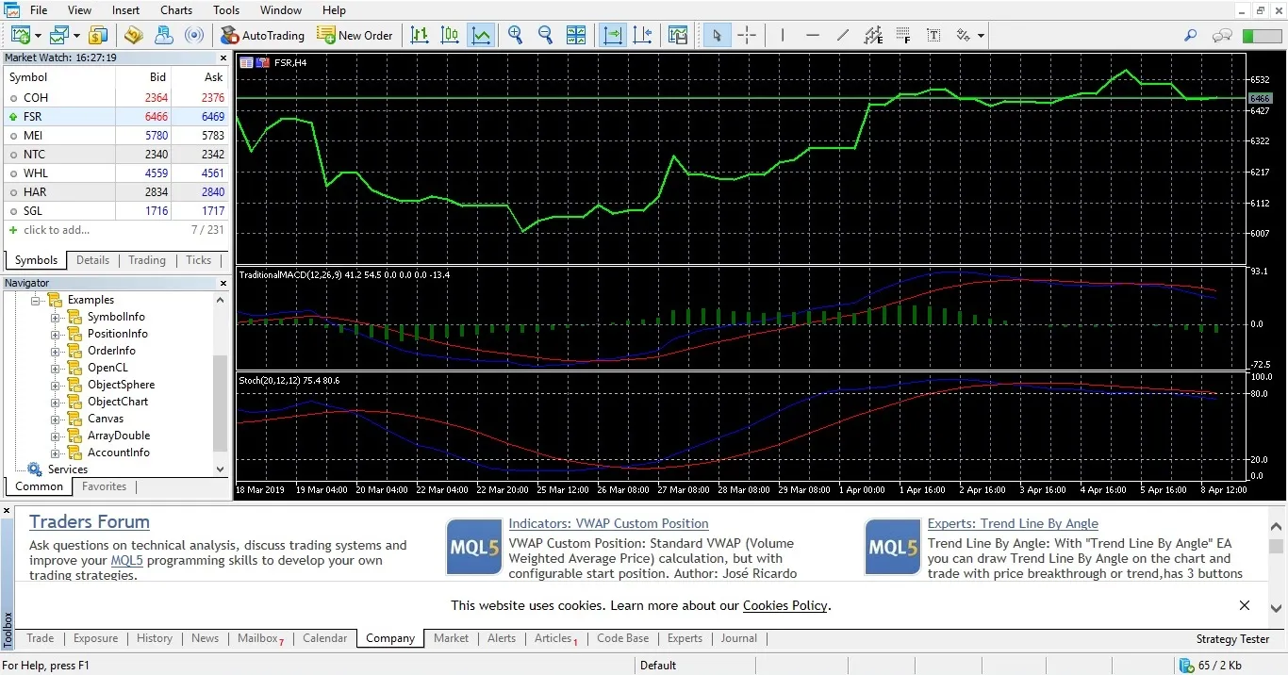Toggle chart shift from right border
The width and height of the screenshot is (1288, 675).
click(x=643, y=35)
